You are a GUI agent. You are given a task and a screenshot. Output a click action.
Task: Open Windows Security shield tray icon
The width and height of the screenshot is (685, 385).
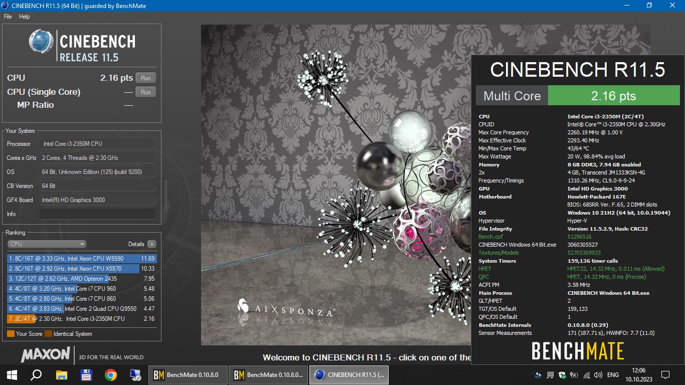(562, 374)
